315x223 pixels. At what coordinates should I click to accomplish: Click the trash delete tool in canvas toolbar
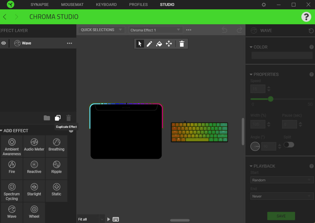click(x=182, y=44)
